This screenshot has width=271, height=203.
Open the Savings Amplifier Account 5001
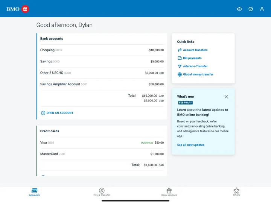coord(102,84)
